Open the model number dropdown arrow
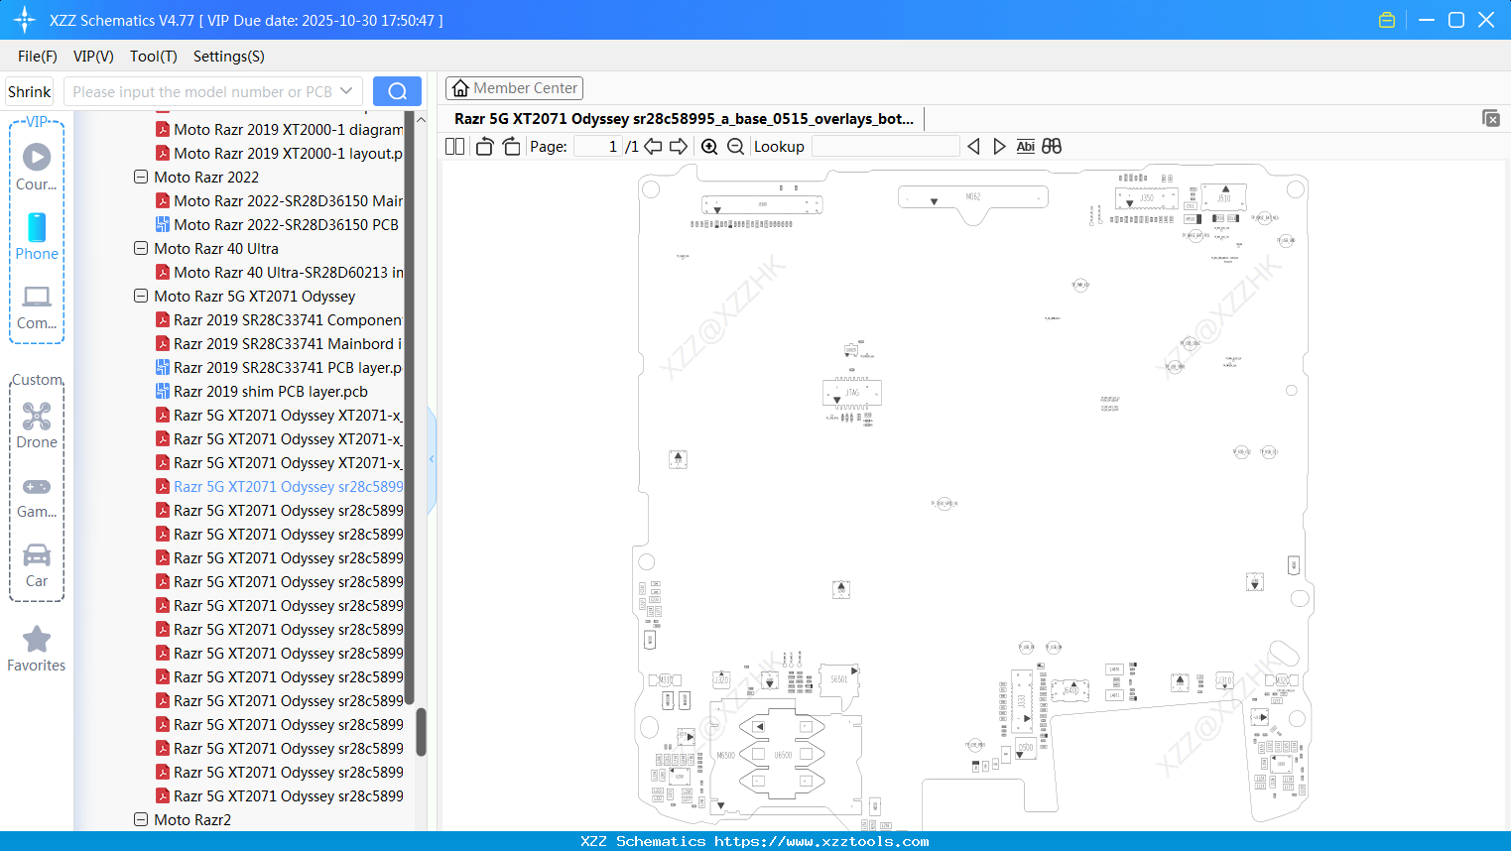The image size is (1511, 851). [x=346, y=91]
